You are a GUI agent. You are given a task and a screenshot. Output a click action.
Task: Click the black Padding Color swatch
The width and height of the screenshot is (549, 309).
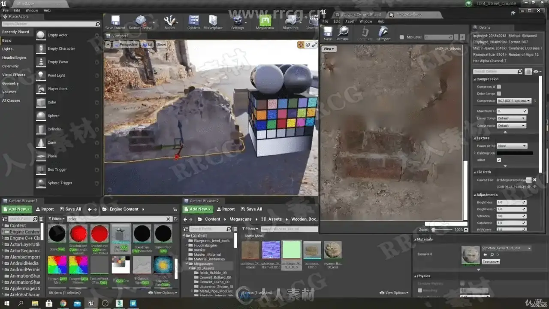[x=515, y=153]
